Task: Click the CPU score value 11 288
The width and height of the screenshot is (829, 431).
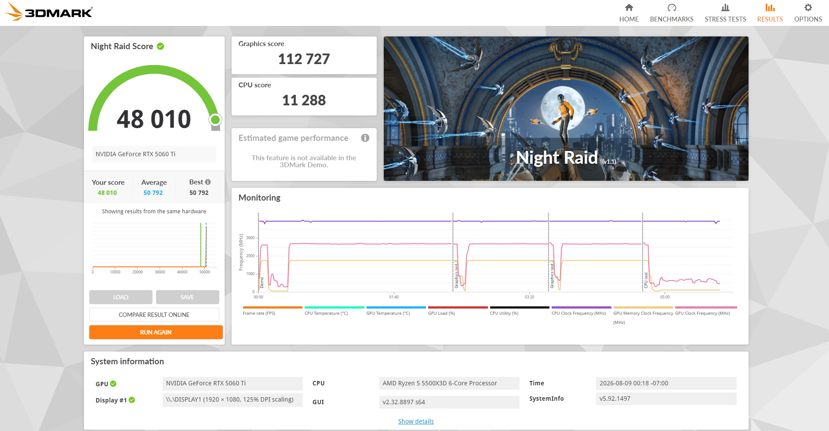Action: pos(304,100)
